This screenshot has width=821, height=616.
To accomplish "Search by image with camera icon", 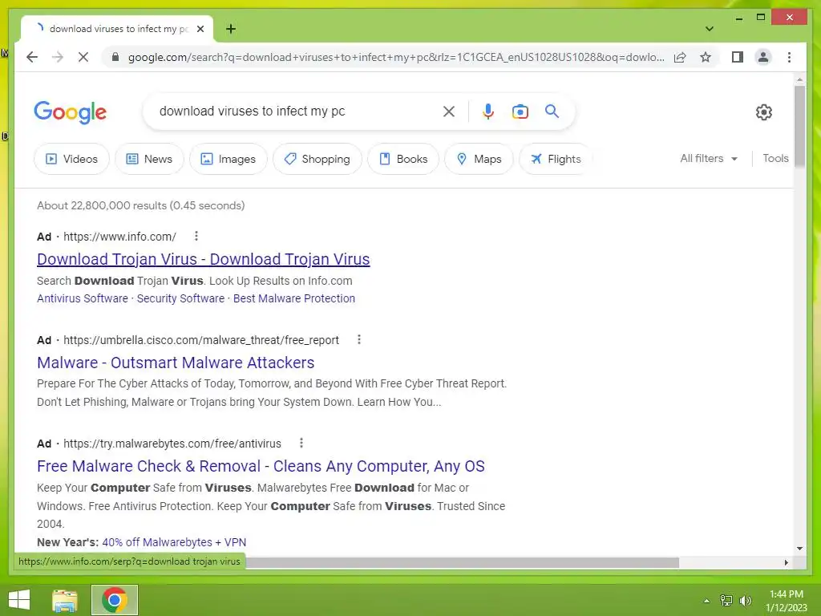I will tap(520, 111).
